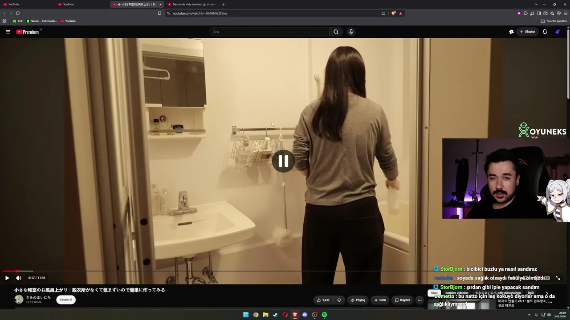The image size is (570, 320).
Task: Open the Tüm Yer İşaretleri bookmarks folder
Action: (554, 21)
